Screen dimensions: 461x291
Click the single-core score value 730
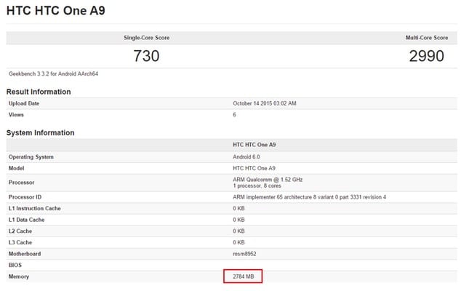point(146,56)
